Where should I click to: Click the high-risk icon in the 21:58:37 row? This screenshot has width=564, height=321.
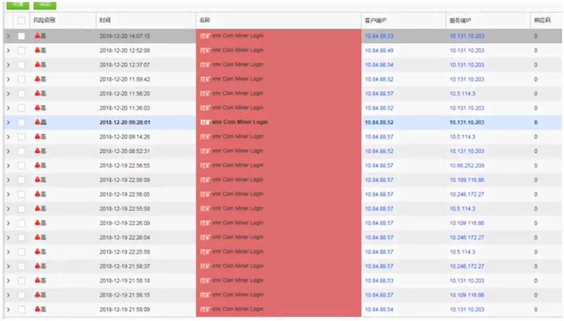(x=38, y=266)
